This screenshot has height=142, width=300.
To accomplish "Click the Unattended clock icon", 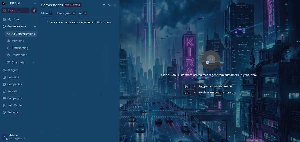I will point(8,55).
